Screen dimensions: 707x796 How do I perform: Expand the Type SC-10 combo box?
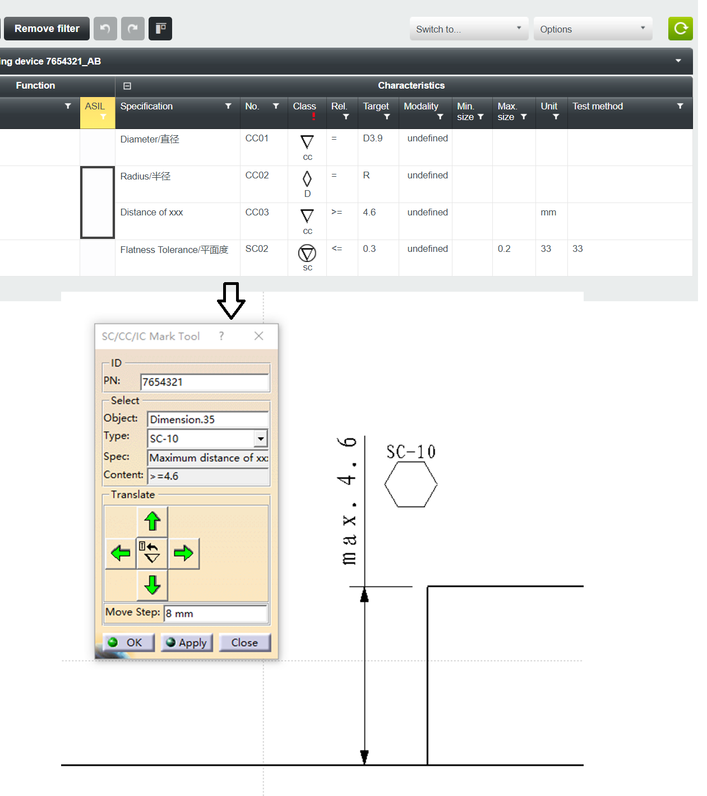click(x=261, y=438)
